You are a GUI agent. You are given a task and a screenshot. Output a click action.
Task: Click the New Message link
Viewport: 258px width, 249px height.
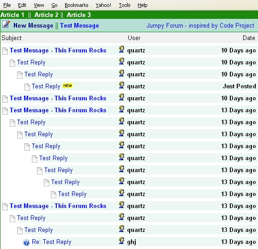pos(33,26)
